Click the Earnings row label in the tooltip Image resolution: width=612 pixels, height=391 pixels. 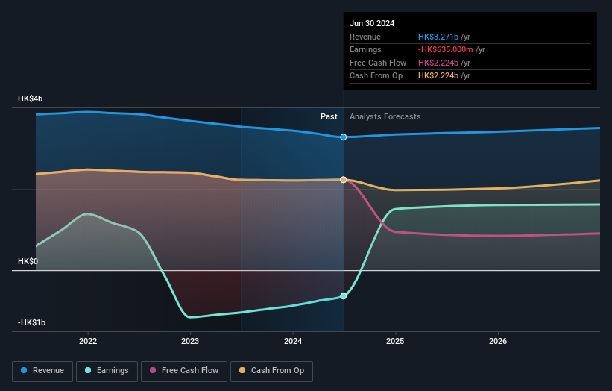365,49
